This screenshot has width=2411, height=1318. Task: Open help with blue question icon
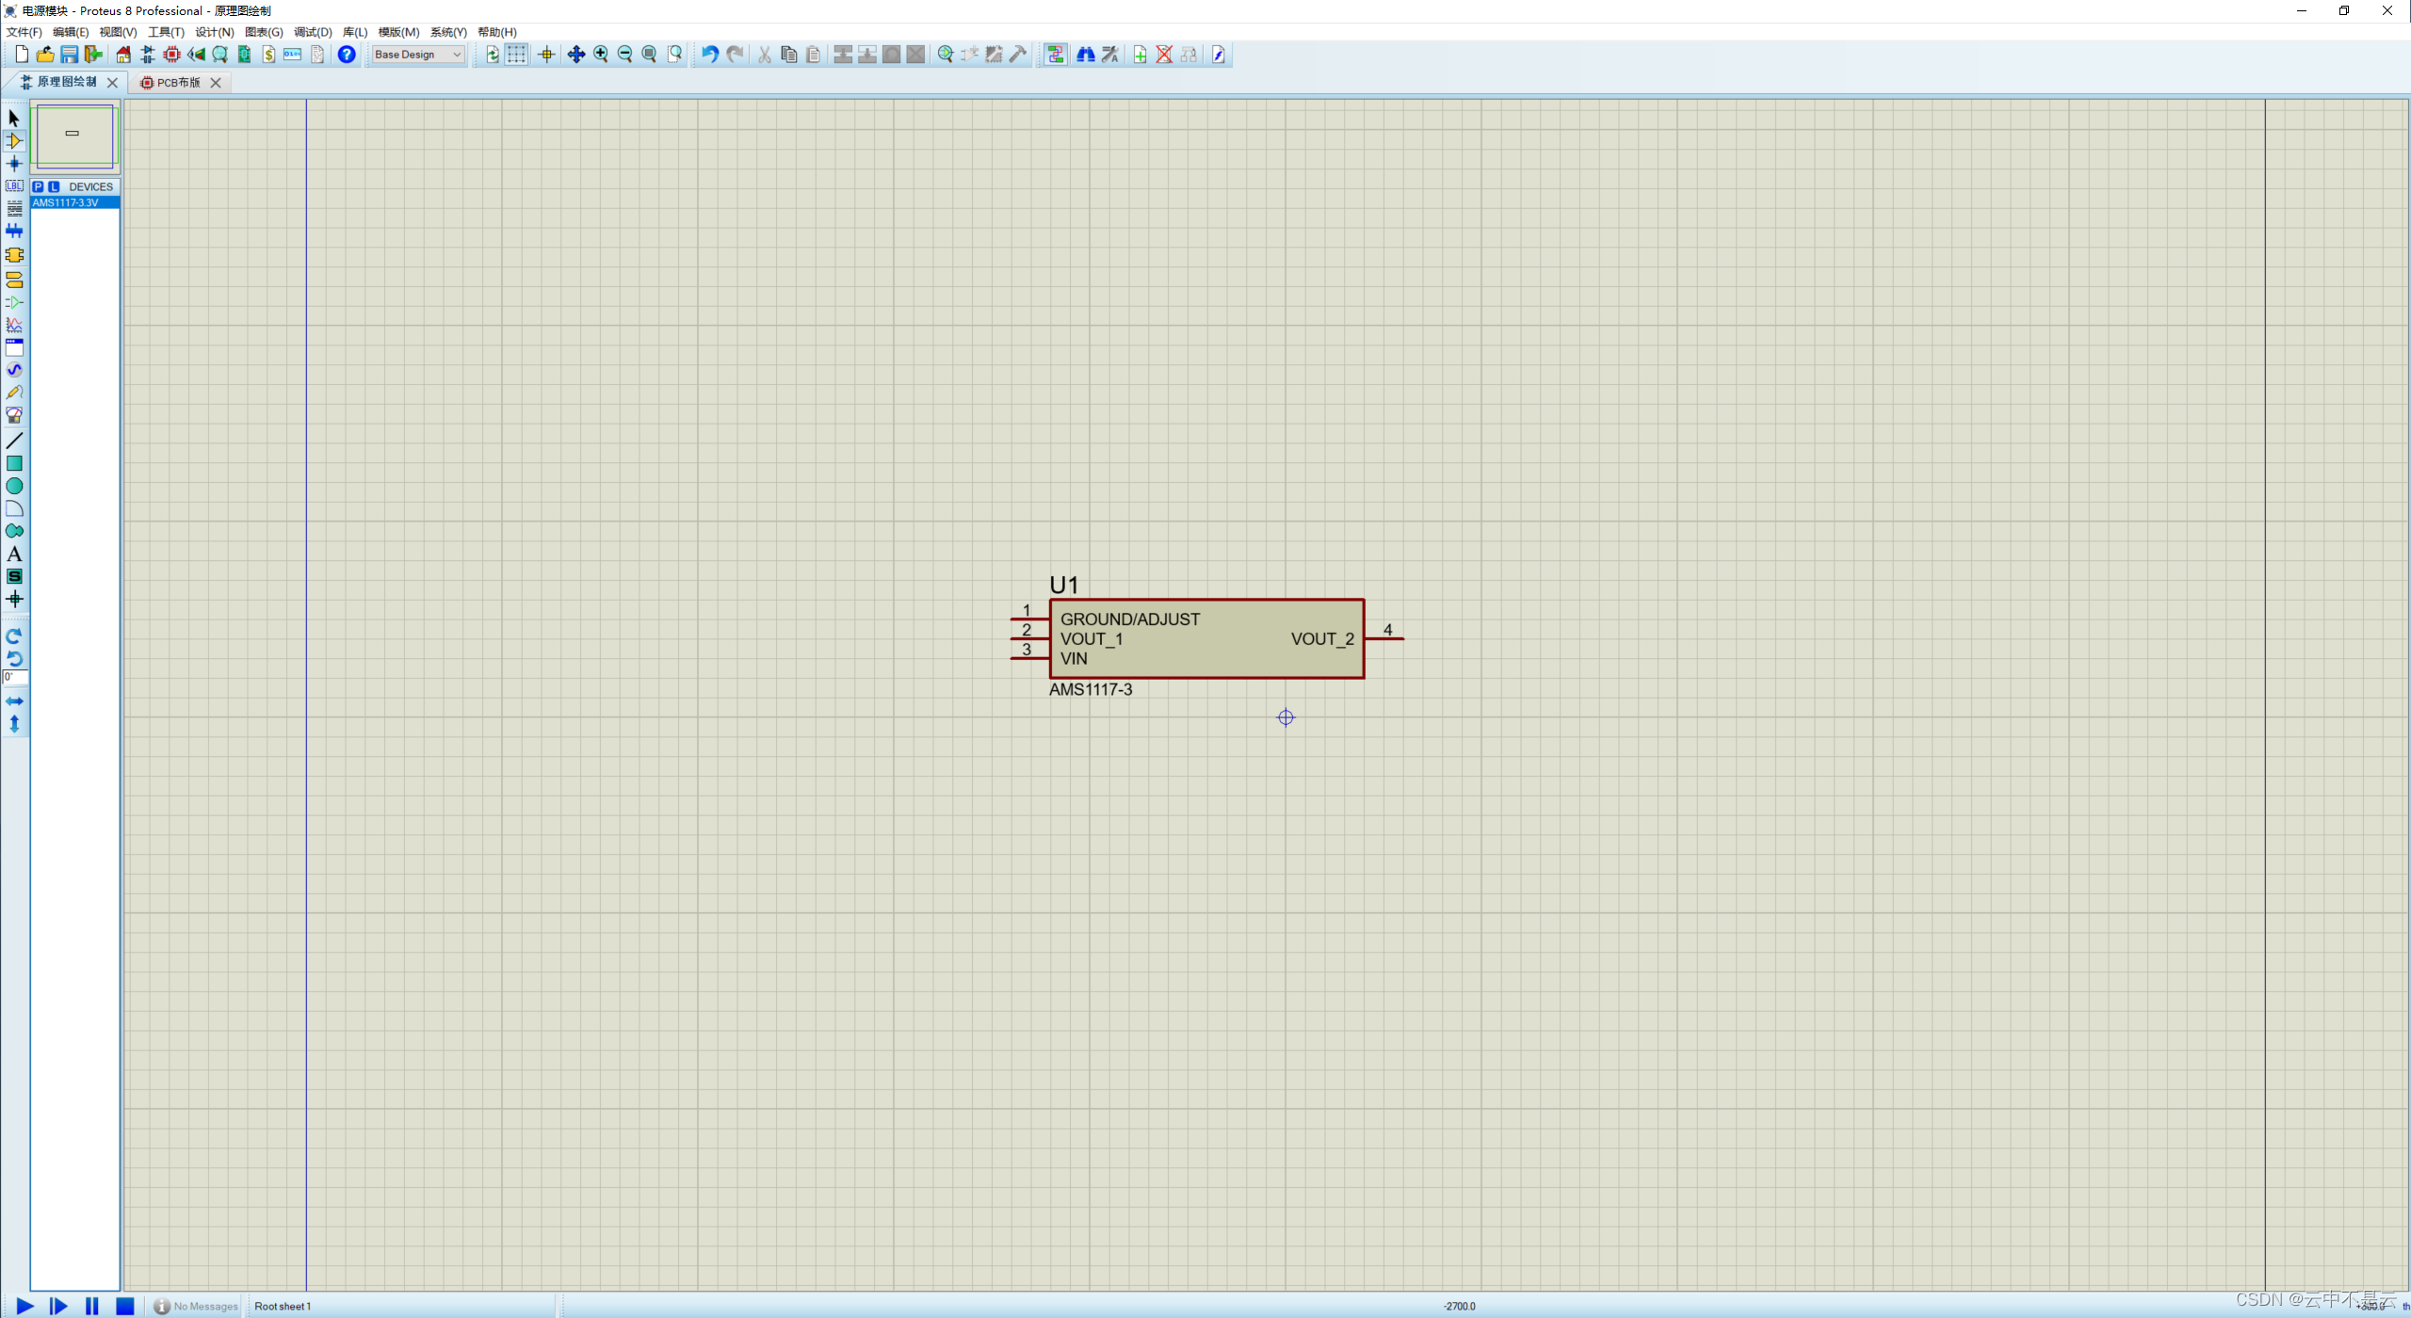(347, 55)
